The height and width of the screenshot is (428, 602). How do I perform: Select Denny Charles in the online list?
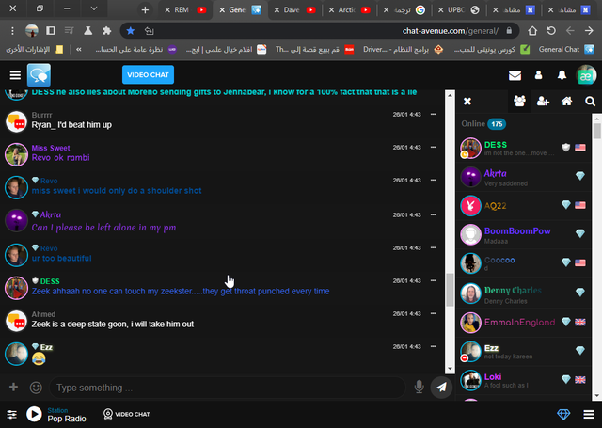coord(523,293)
